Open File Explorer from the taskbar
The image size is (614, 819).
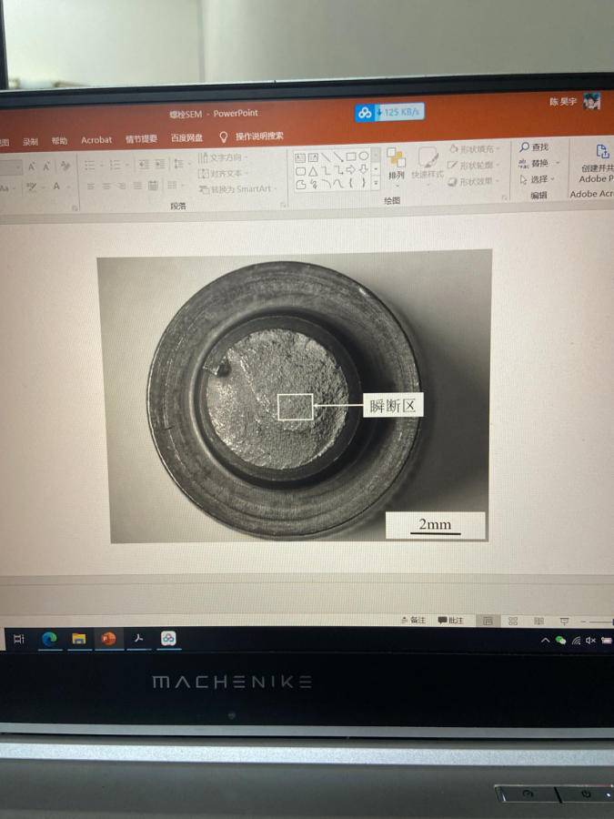pyautogui.click(x=79, y=639)
